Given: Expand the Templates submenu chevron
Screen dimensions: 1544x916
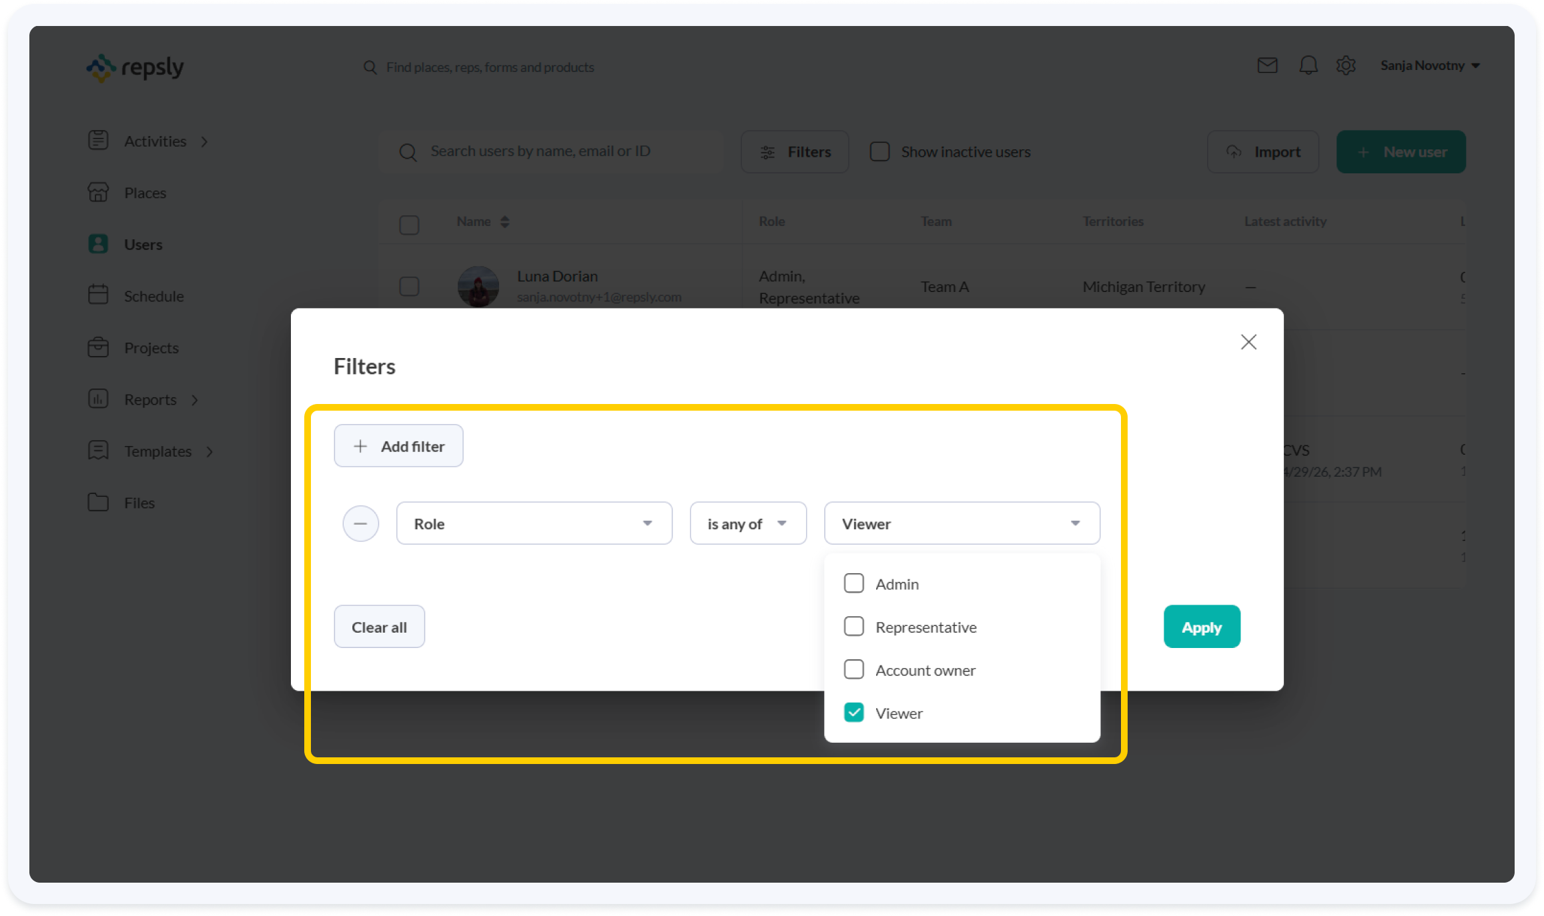Looking at the screenshot, I should (210, 451).
